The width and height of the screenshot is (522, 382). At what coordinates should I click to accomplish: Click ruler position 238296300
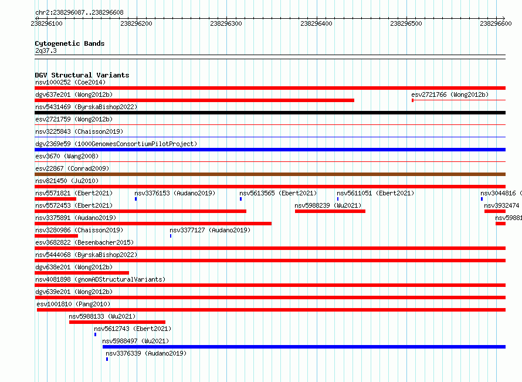(226, 23)
